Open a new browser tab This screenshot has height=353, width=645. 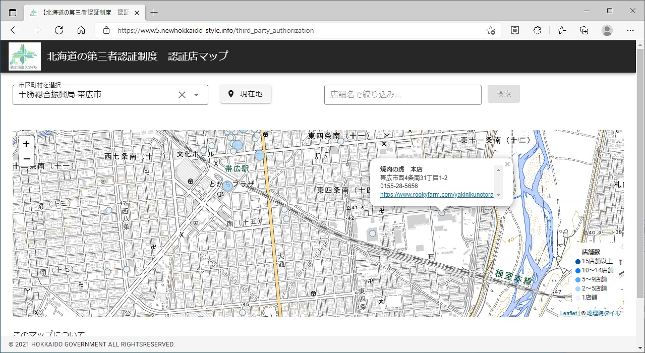click(x=154, y=13)
